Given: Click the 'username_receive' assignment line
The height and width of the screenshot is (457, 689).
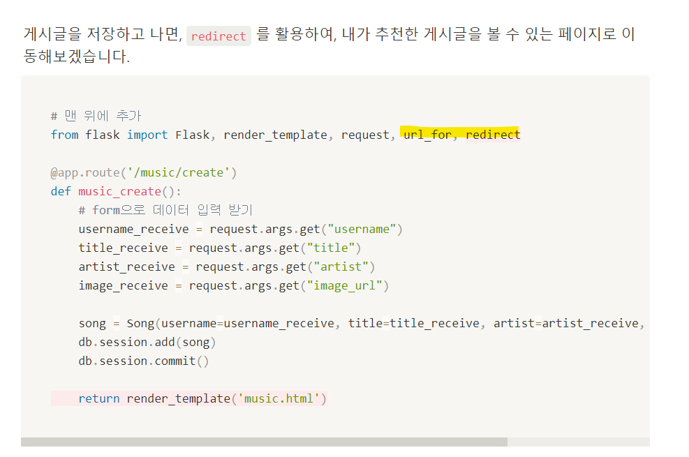Looking at the screenshot, I should (x=240, y=229).
